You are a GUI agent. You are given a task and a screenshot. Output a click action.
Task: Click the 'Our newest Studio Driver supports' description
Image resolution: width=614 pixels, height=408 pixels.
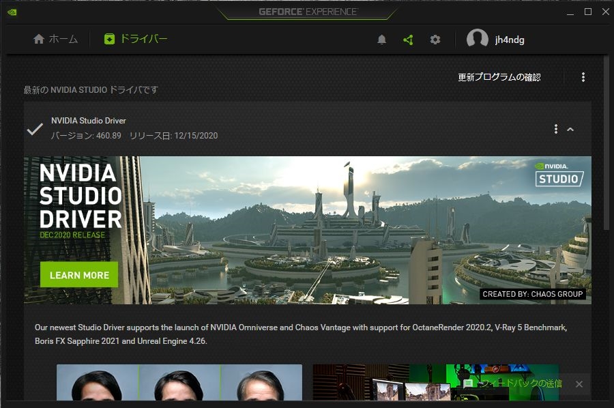pos(301,334)
